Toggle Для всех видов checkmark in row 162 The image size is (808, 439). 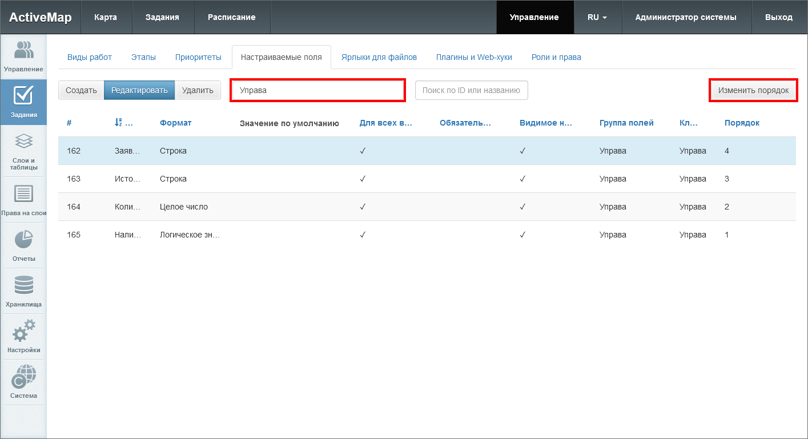(x=363, y=151)
